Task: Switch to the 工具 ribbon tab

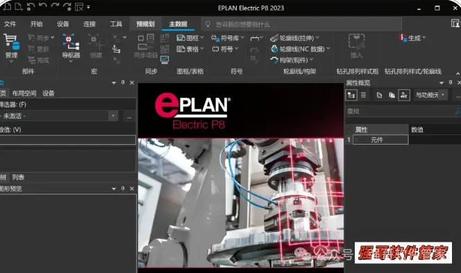Action: point(116,24)
